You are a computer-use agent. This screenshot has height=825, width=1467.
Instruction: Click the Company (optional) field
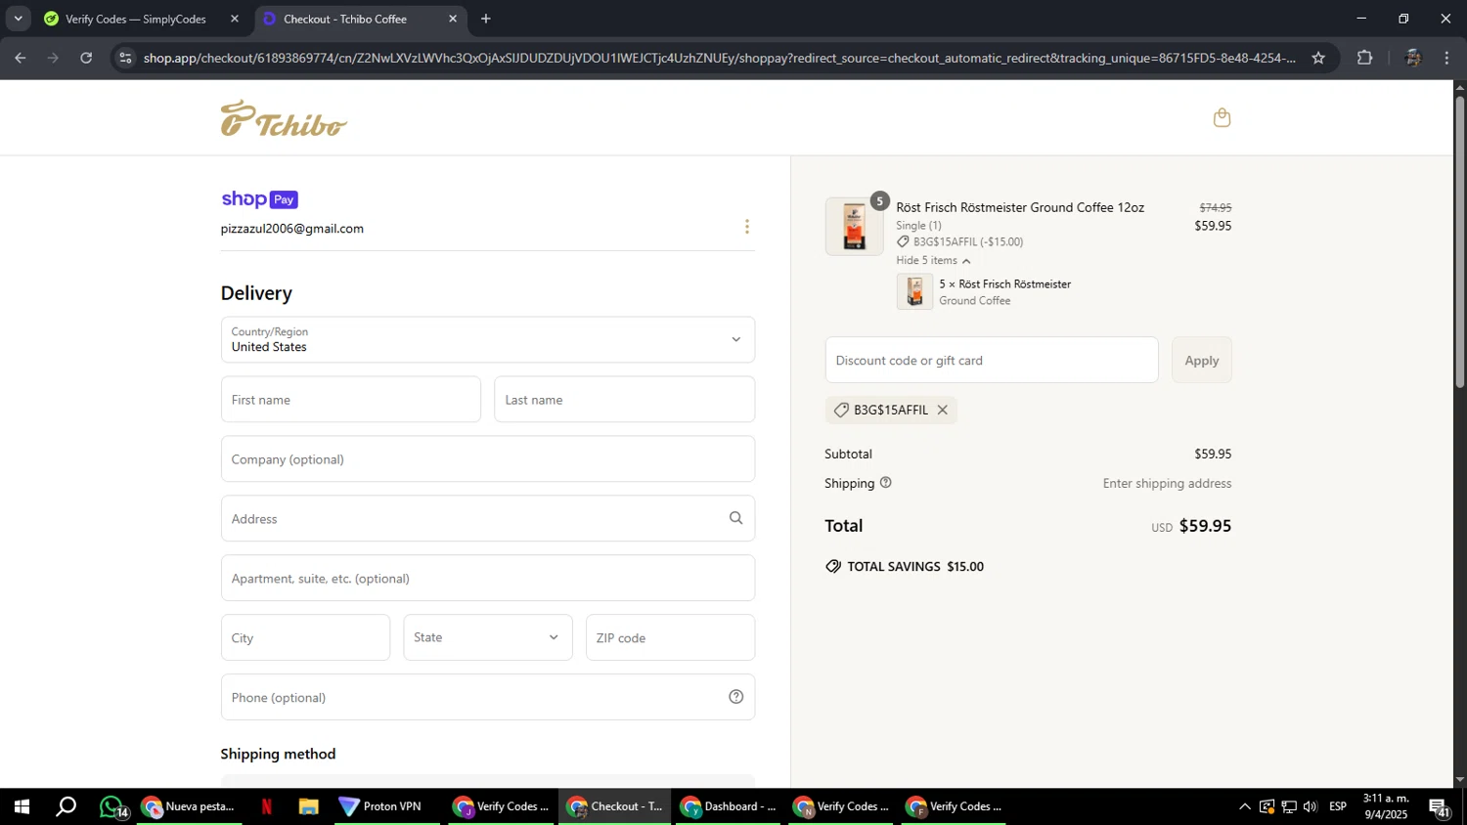(488, 458)
